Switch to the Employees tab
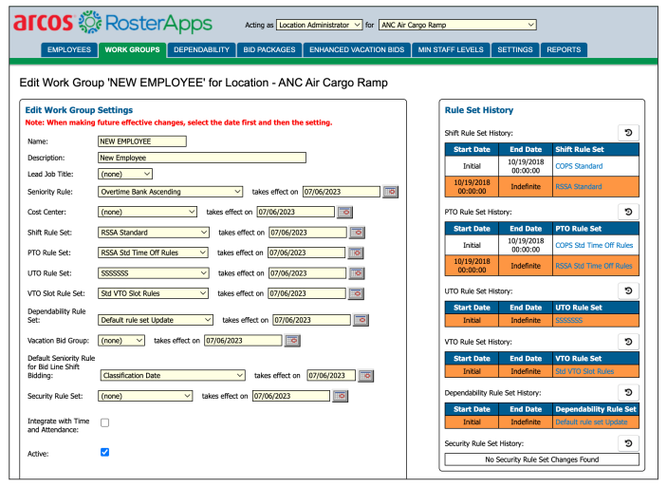Image resolution: width=667 pixels, height=487 pixels. pyautogui.click(x=69, y=49)
